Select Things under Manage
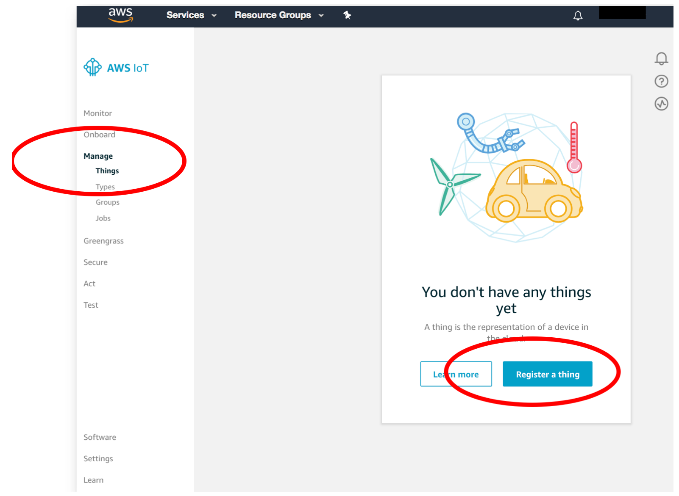This screenshot has height=496, width=679. (x=107, y=171)
